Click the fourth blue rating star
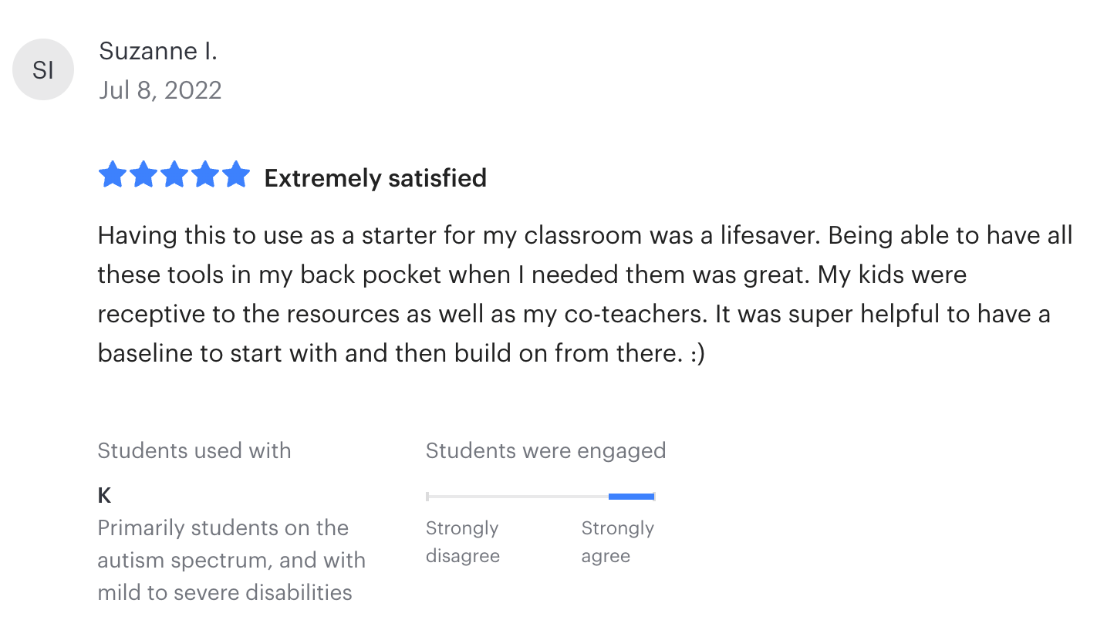The width and height of the screenshot is (1097, 620). click(x=205, y=175)
